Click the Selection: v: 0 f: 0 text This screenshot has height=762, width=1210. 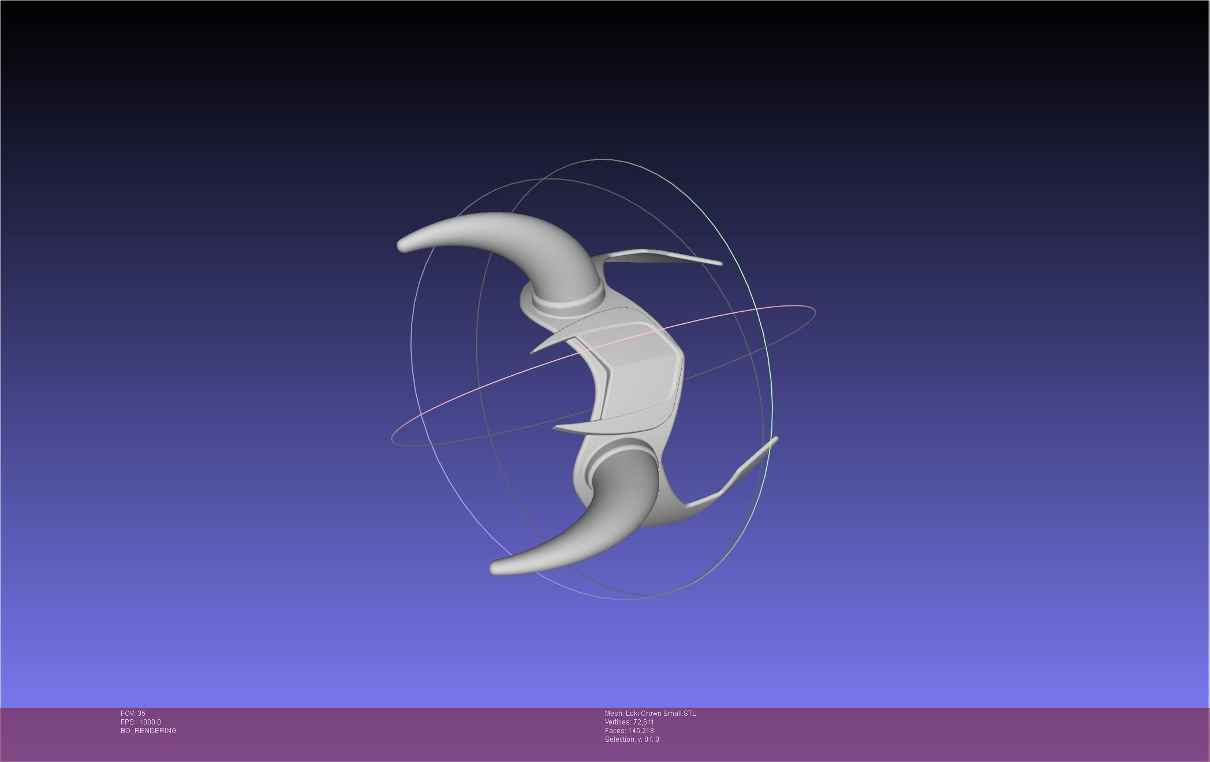point(632,739)
